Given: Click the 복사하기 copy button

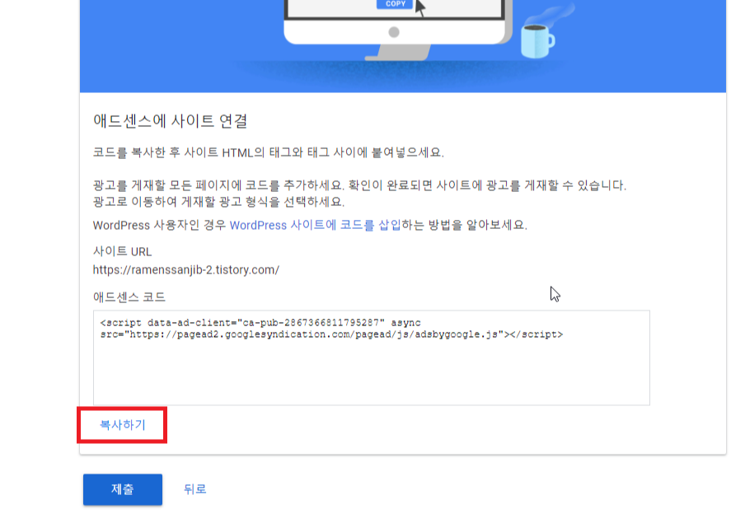Looking at the screenshot, I should click(x=122, y=425).
